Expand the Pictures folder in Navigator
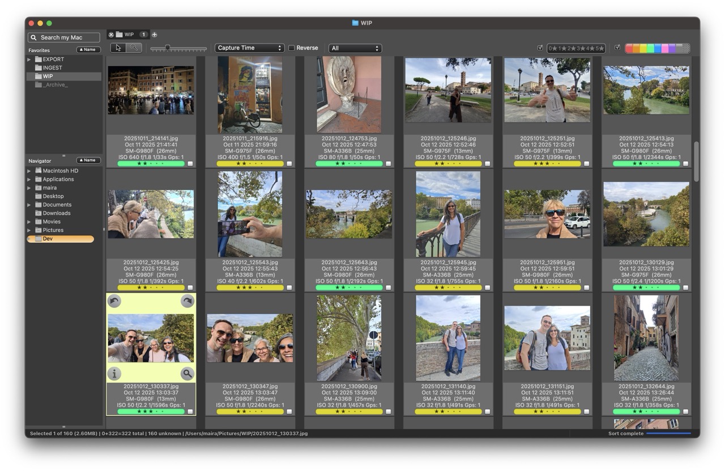Image resolution: width=725 pixels, height=471 pixels. tap(29, 230)
